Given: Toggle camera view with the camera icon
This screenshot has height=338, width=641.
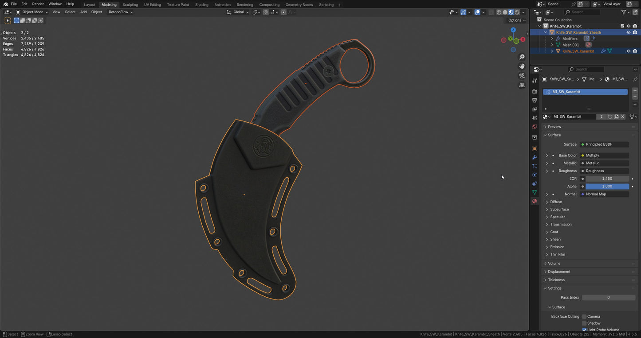Looking at the screenshot, I should coord(522,76).
